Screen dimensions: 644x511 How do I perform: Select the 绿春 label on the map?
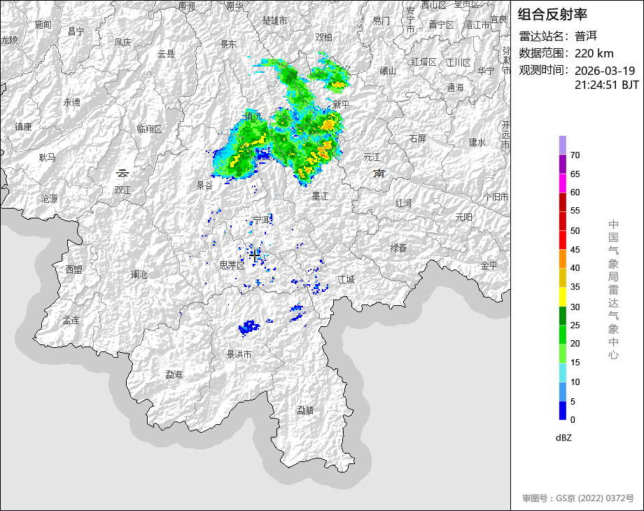click(398, 248)
